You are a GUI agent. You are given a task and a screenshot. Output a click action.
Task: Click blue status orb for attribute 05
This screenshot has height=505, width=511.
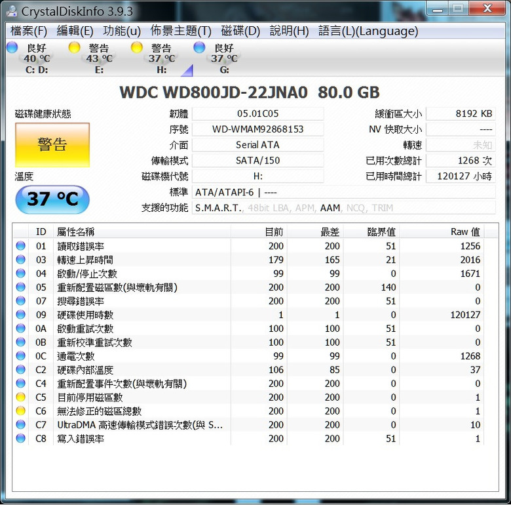20,287
